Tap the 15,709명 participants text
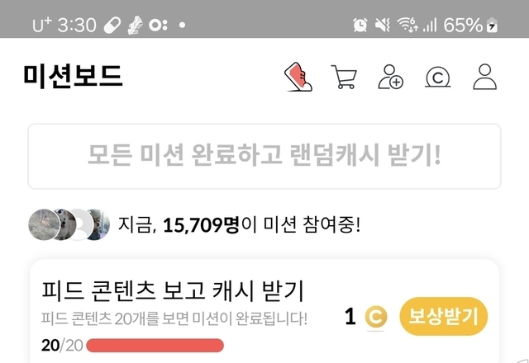Screen dimensions: 529x363 click(201, 225)
